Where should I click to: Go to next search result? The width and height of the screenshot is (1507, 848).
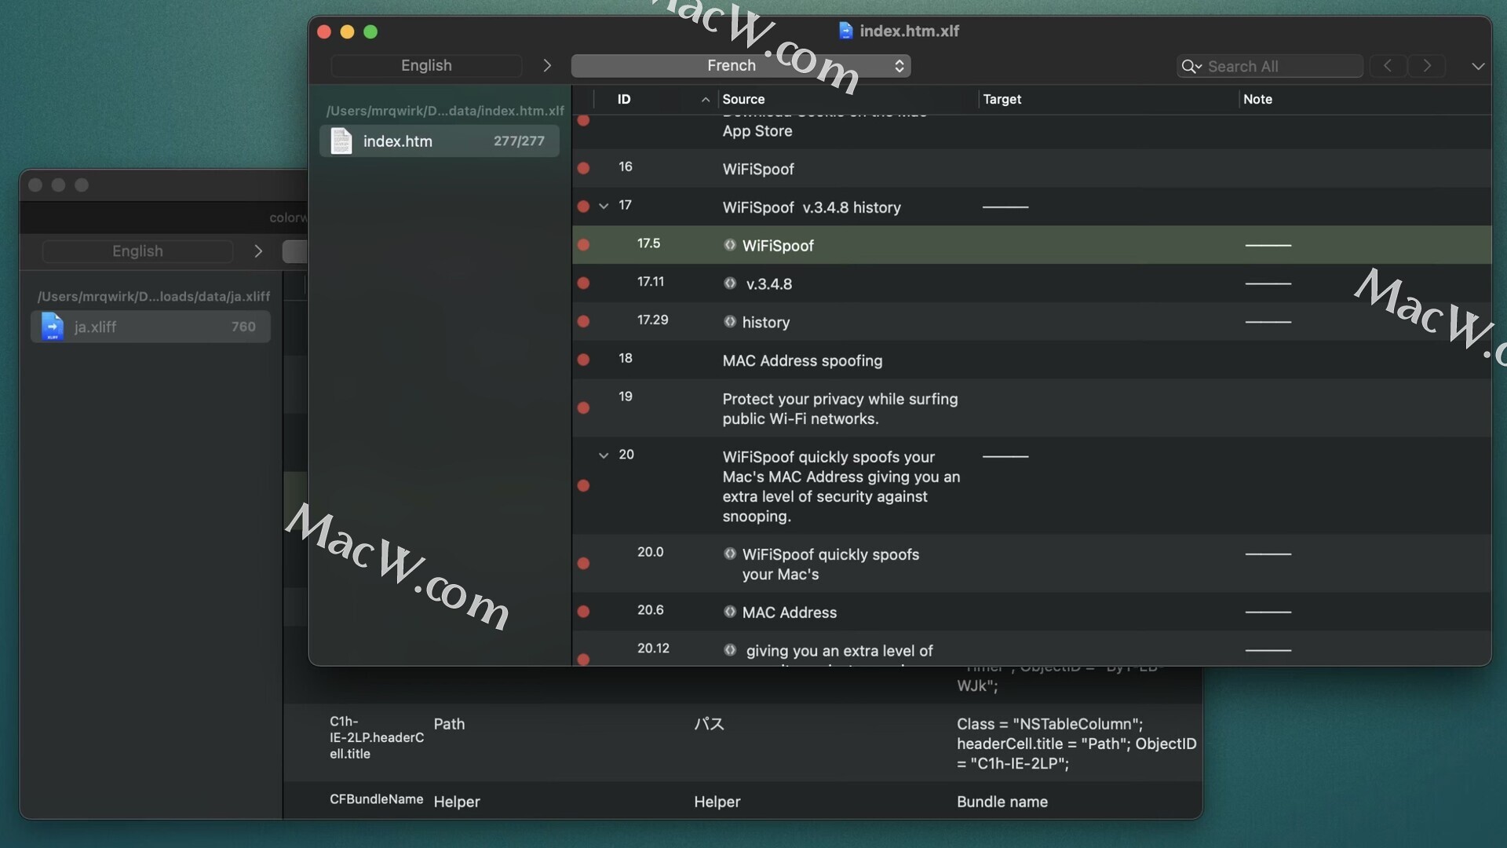tap(1427, 66)
